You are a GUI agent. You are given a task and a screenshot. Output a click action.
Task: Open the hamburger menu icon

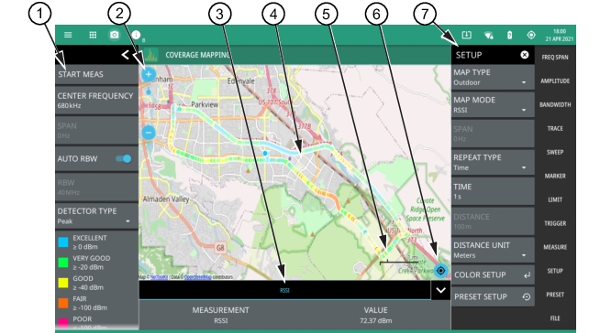(x=68, y=35)
